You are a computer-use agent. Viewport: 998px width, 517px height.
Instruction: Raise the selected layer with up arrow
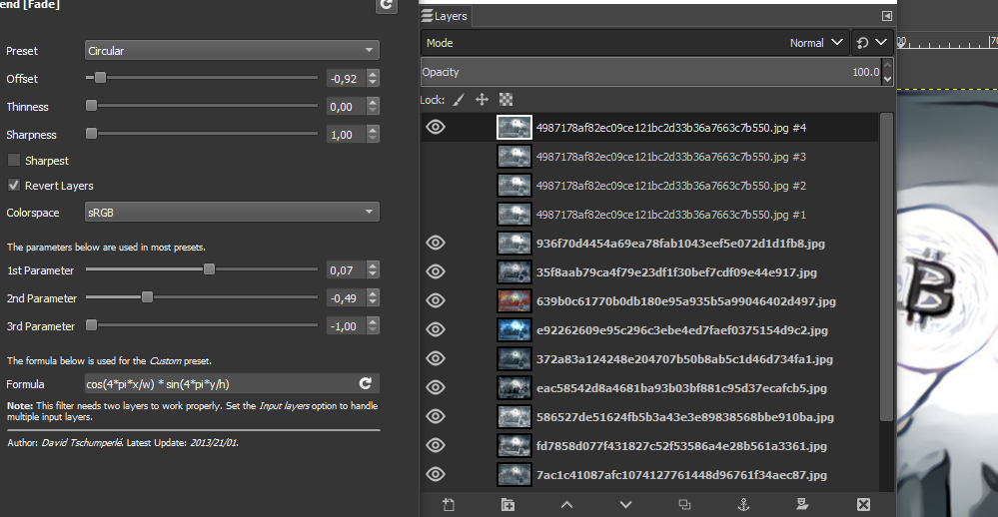coord(566,504)
